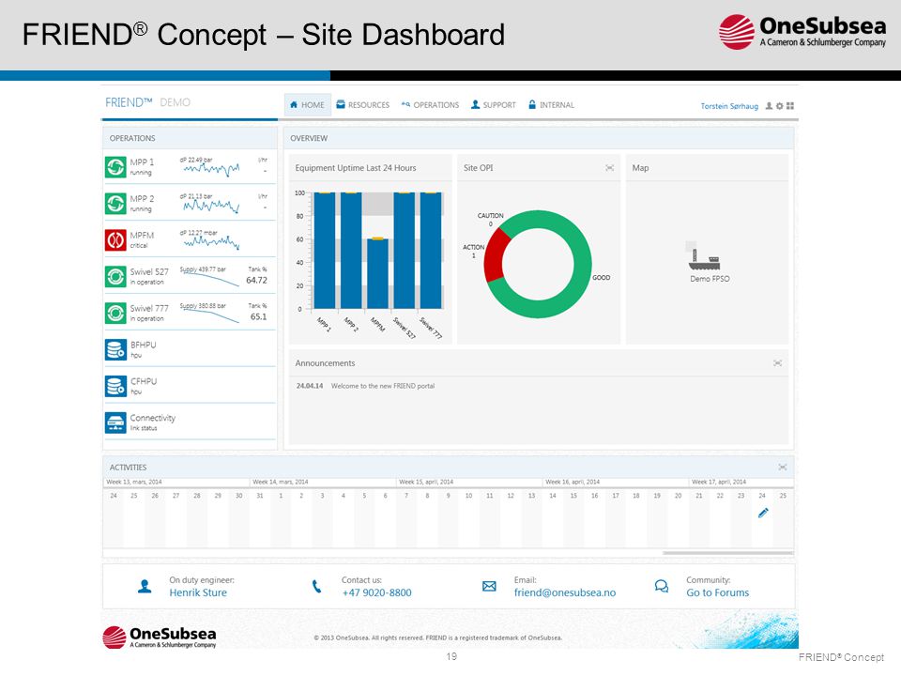Click the MPP 2 running status icon
This screenshot has width=901, height=676.
point(115,204)
